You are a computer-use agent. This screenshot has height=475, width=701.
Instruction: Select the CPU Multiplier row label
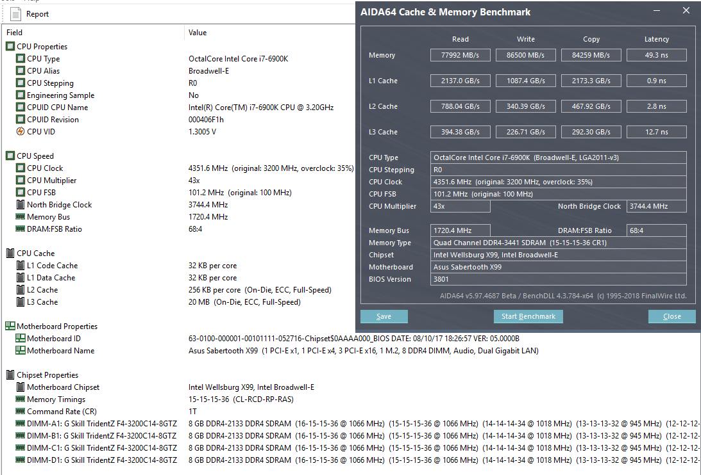point(52,181)
